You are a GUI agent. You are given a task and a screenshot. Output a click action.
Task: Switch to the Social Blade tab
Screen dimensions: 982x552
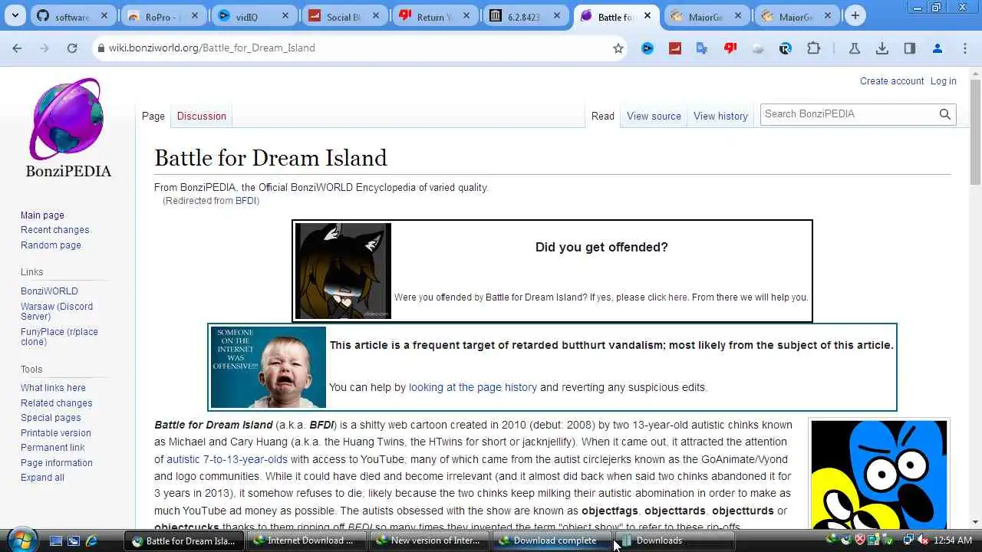pyautogui.click(x=343, y=16)
